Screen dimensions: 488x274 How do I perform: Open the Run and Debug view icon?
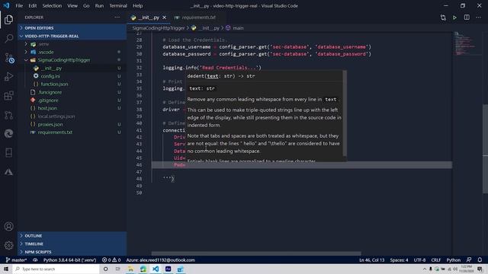(x=8, y=76)
